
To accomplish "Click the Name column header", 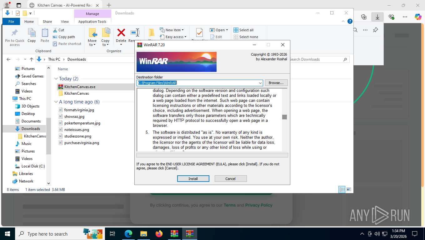I will coord(63,69).
